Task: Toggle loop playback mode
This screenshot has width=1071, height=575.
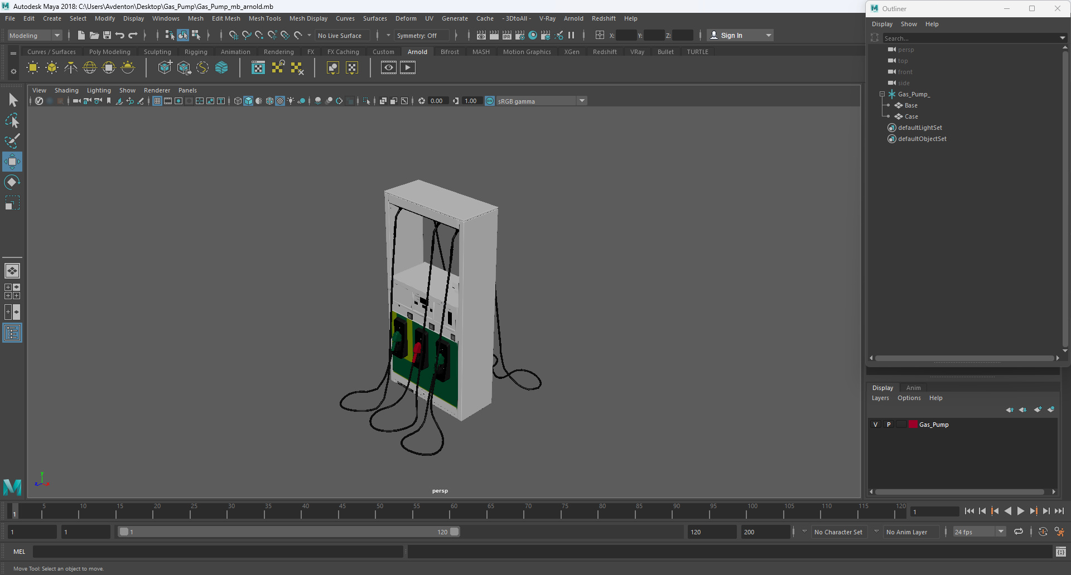Action: click(x=1019, y=532)
